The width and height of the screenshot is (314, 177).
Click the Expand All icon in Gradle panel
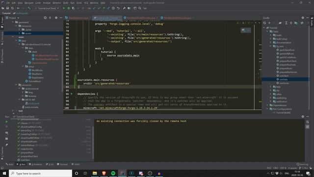286,23
